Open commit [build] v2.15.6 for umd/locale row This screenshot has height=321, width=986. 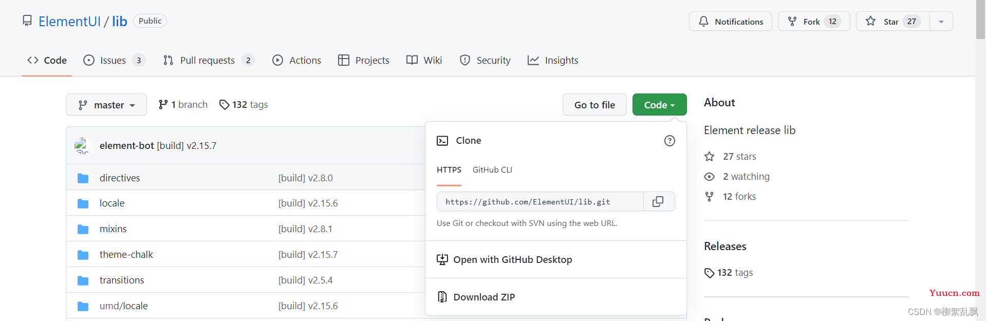308,306
